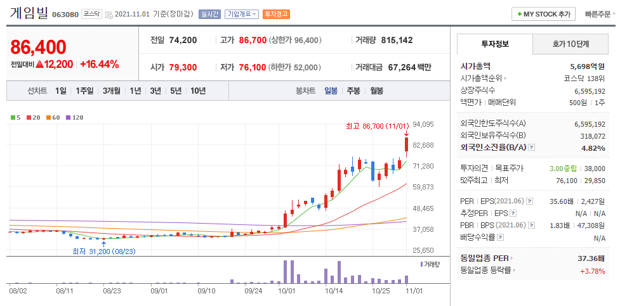Click help icon next to 배당수익률
The image size is (620, 306).
point(501,238)
